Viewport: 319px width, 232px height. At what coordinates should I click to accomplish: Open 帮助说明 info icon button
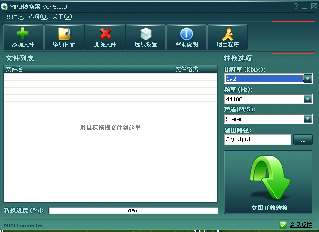[x=186, y=37]
